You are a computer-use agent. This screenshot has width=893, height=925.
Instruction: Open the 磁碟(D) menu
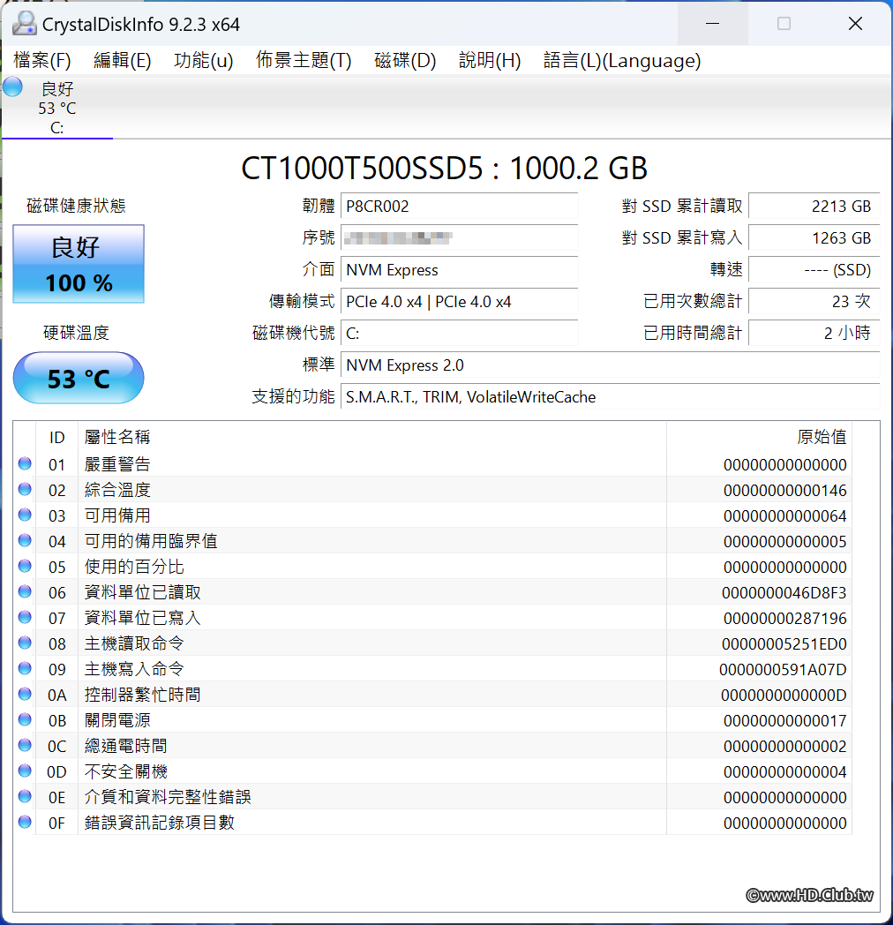tap(405, 60)
